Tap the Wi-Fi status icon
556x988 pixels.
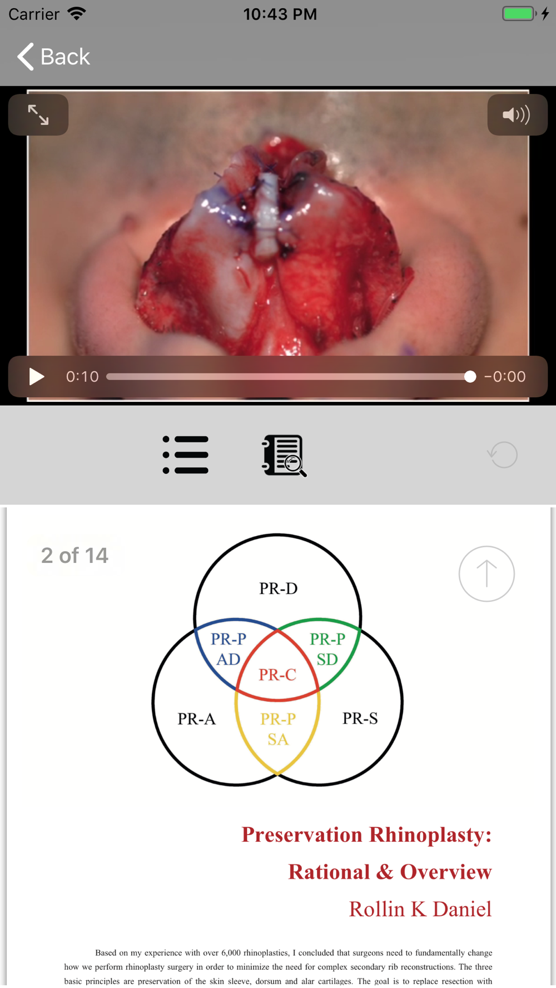click(77, 13)
